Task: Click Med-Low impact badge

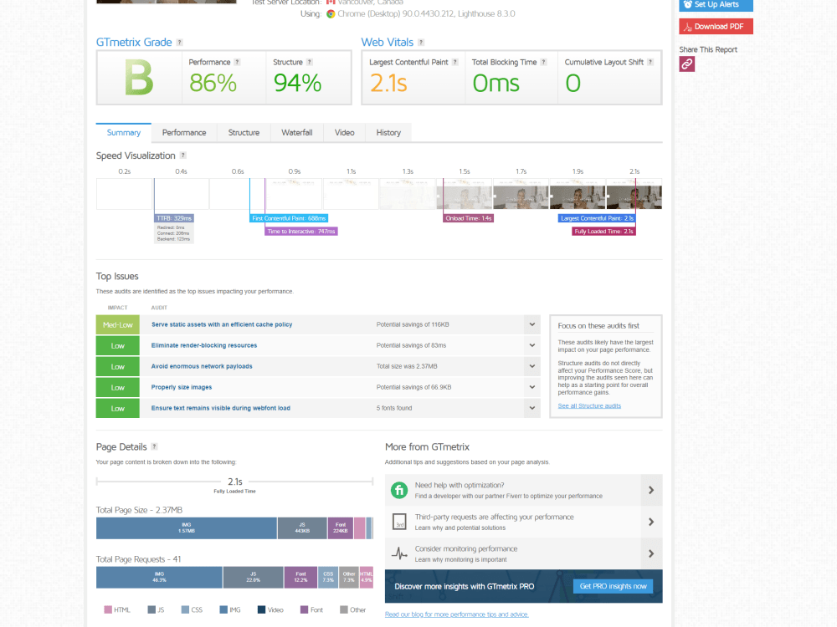Action: point(117,324)
